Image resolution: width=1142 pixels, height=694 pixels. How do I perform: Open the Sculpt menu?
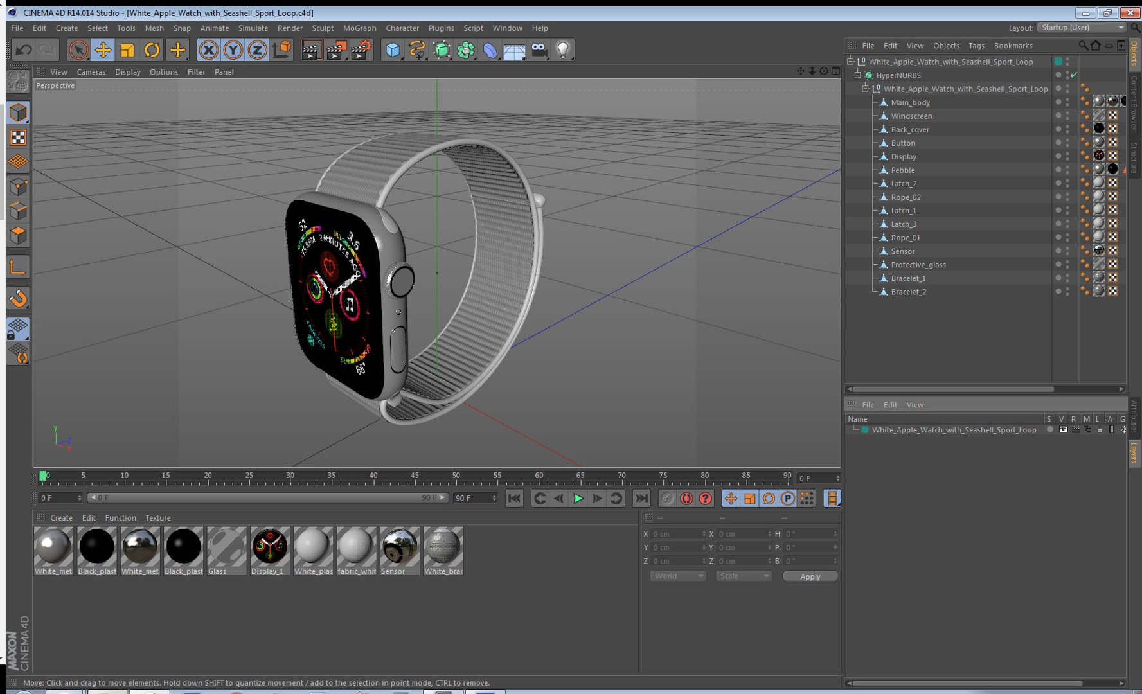click(x=323, y=28)
